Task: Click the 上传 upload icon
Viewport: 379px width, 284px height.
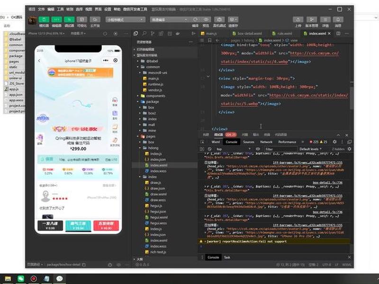Action: 298,19
